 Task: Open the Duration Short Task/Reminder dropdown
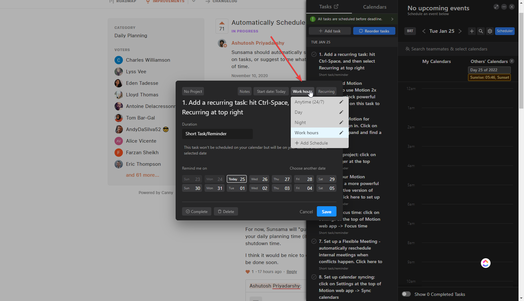[x=217, y=134]
